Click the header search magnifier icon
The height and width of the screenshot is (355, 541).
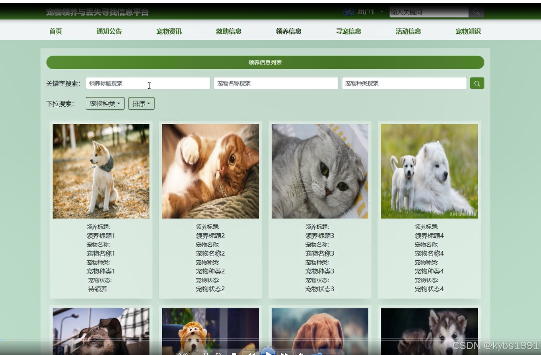click(476, 12)
